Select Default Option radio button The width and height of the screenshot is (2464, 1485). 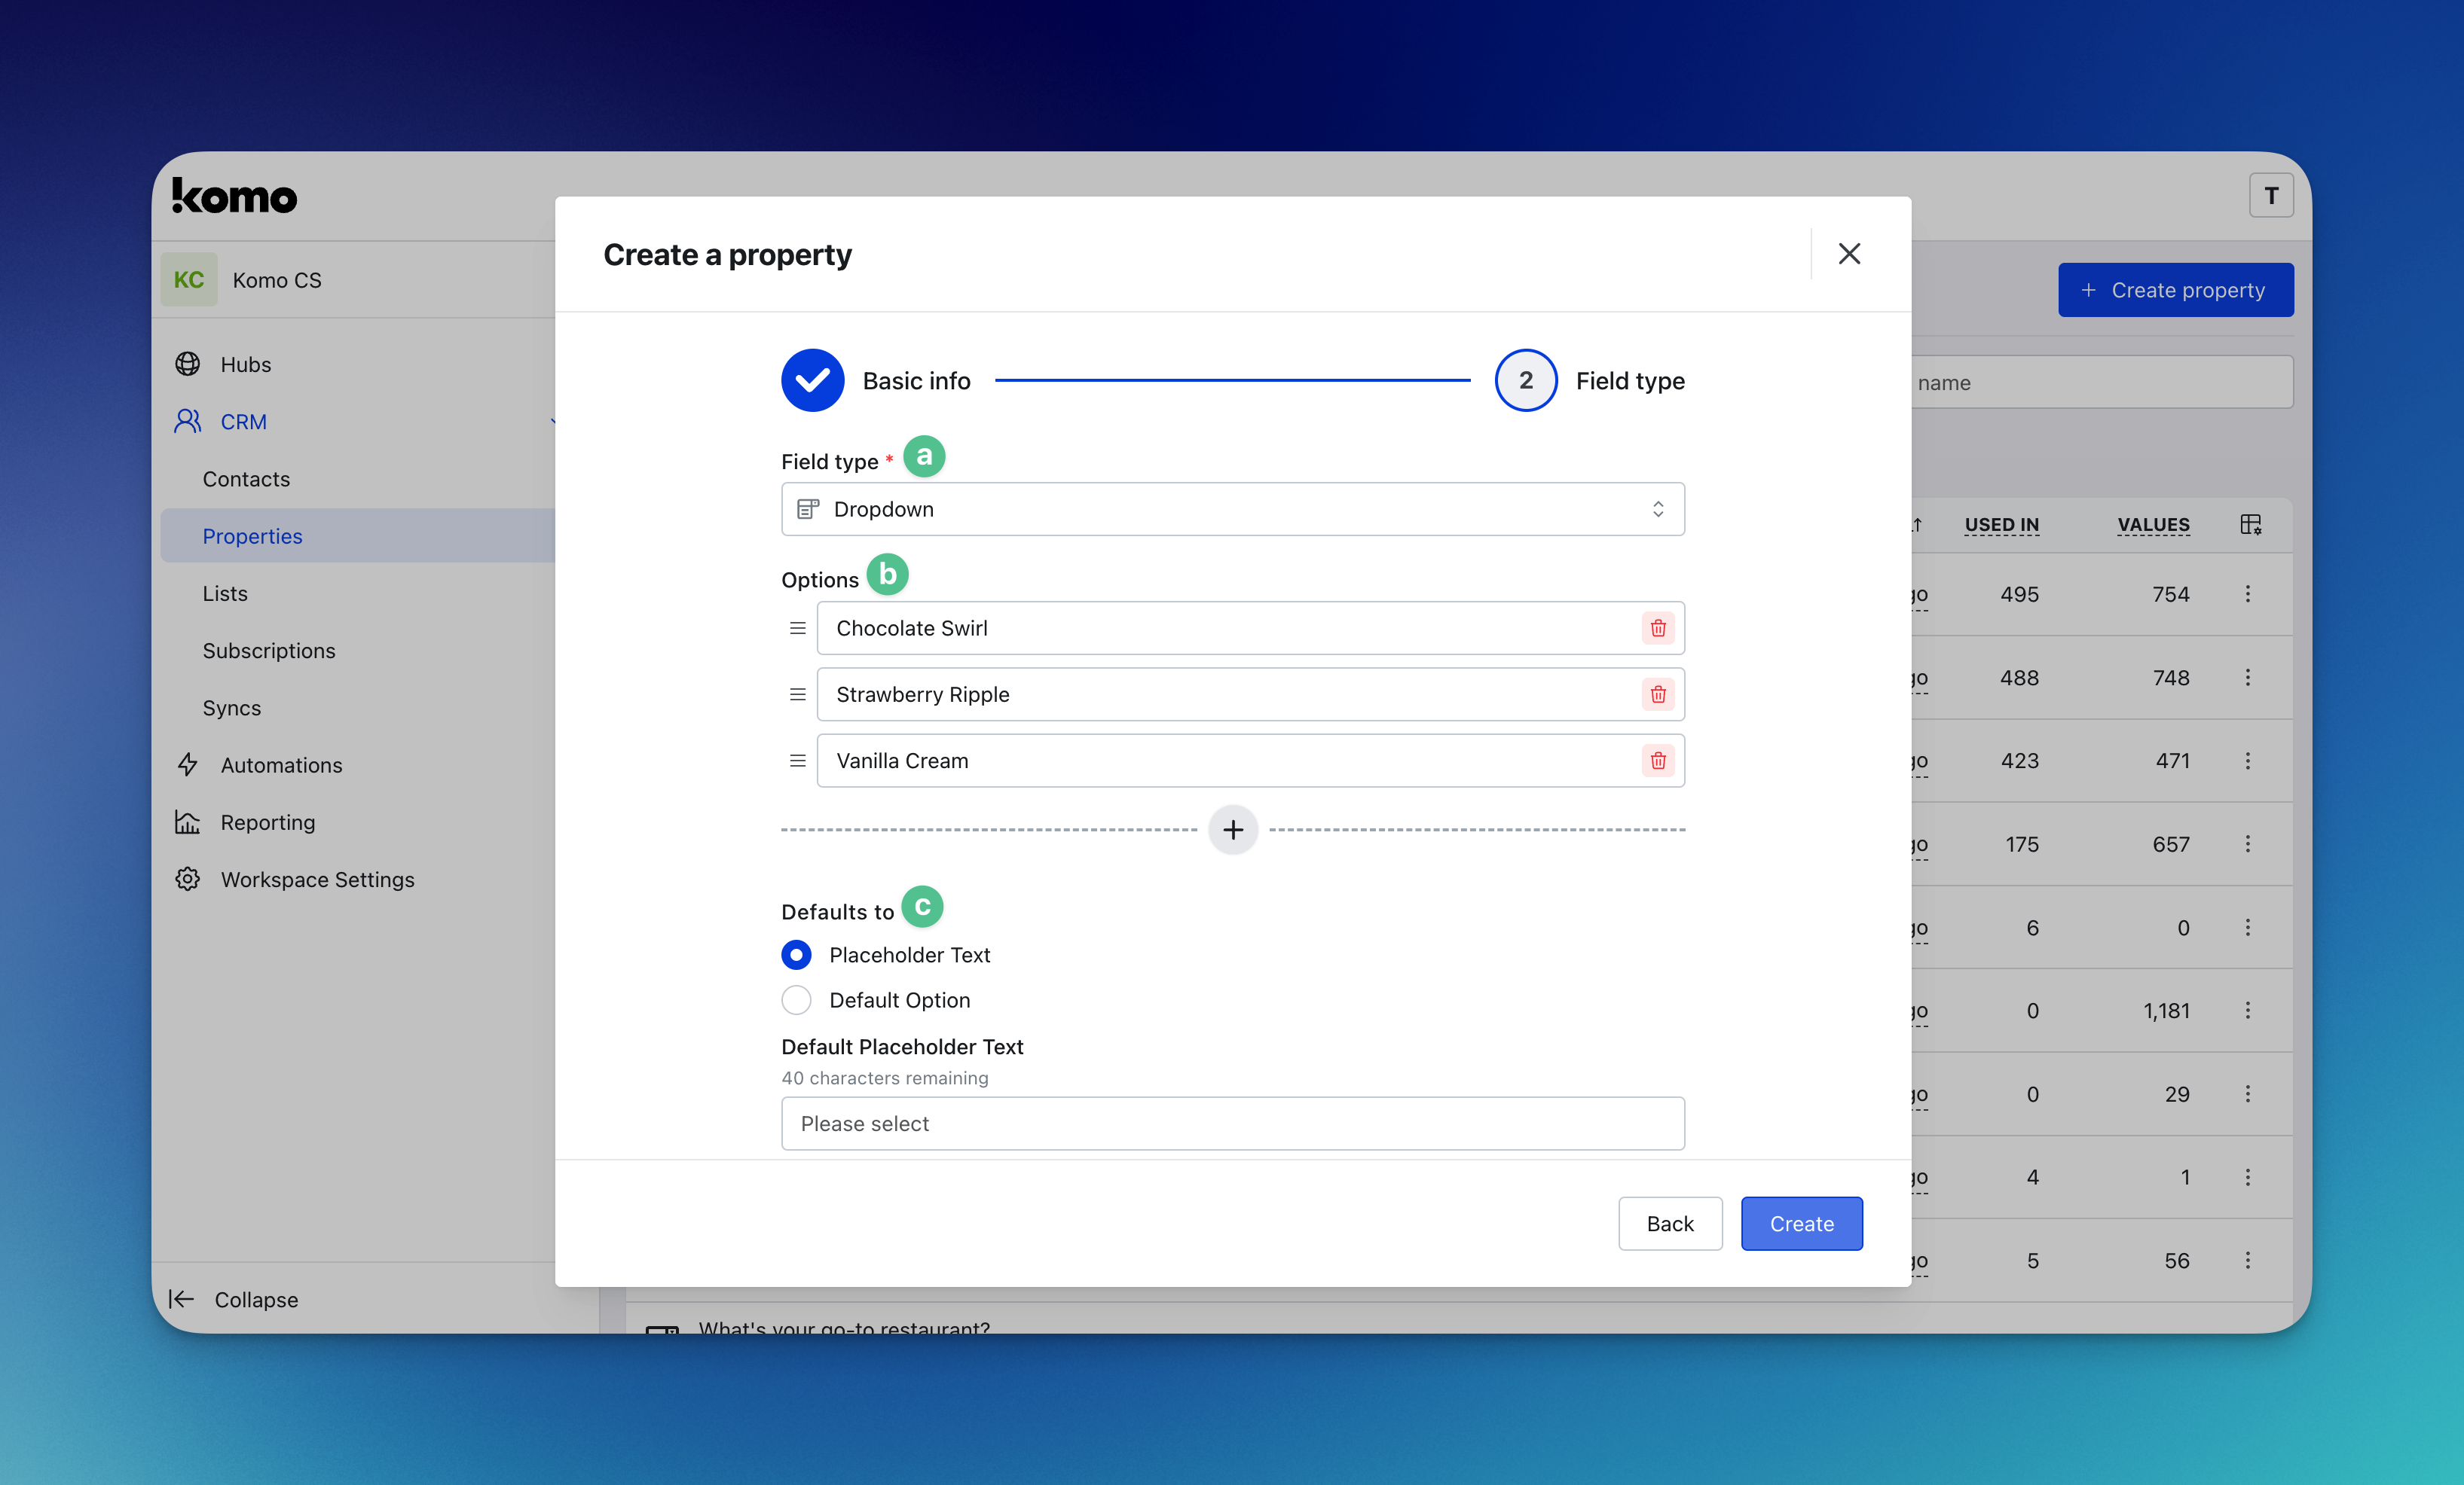click(796, 999)
